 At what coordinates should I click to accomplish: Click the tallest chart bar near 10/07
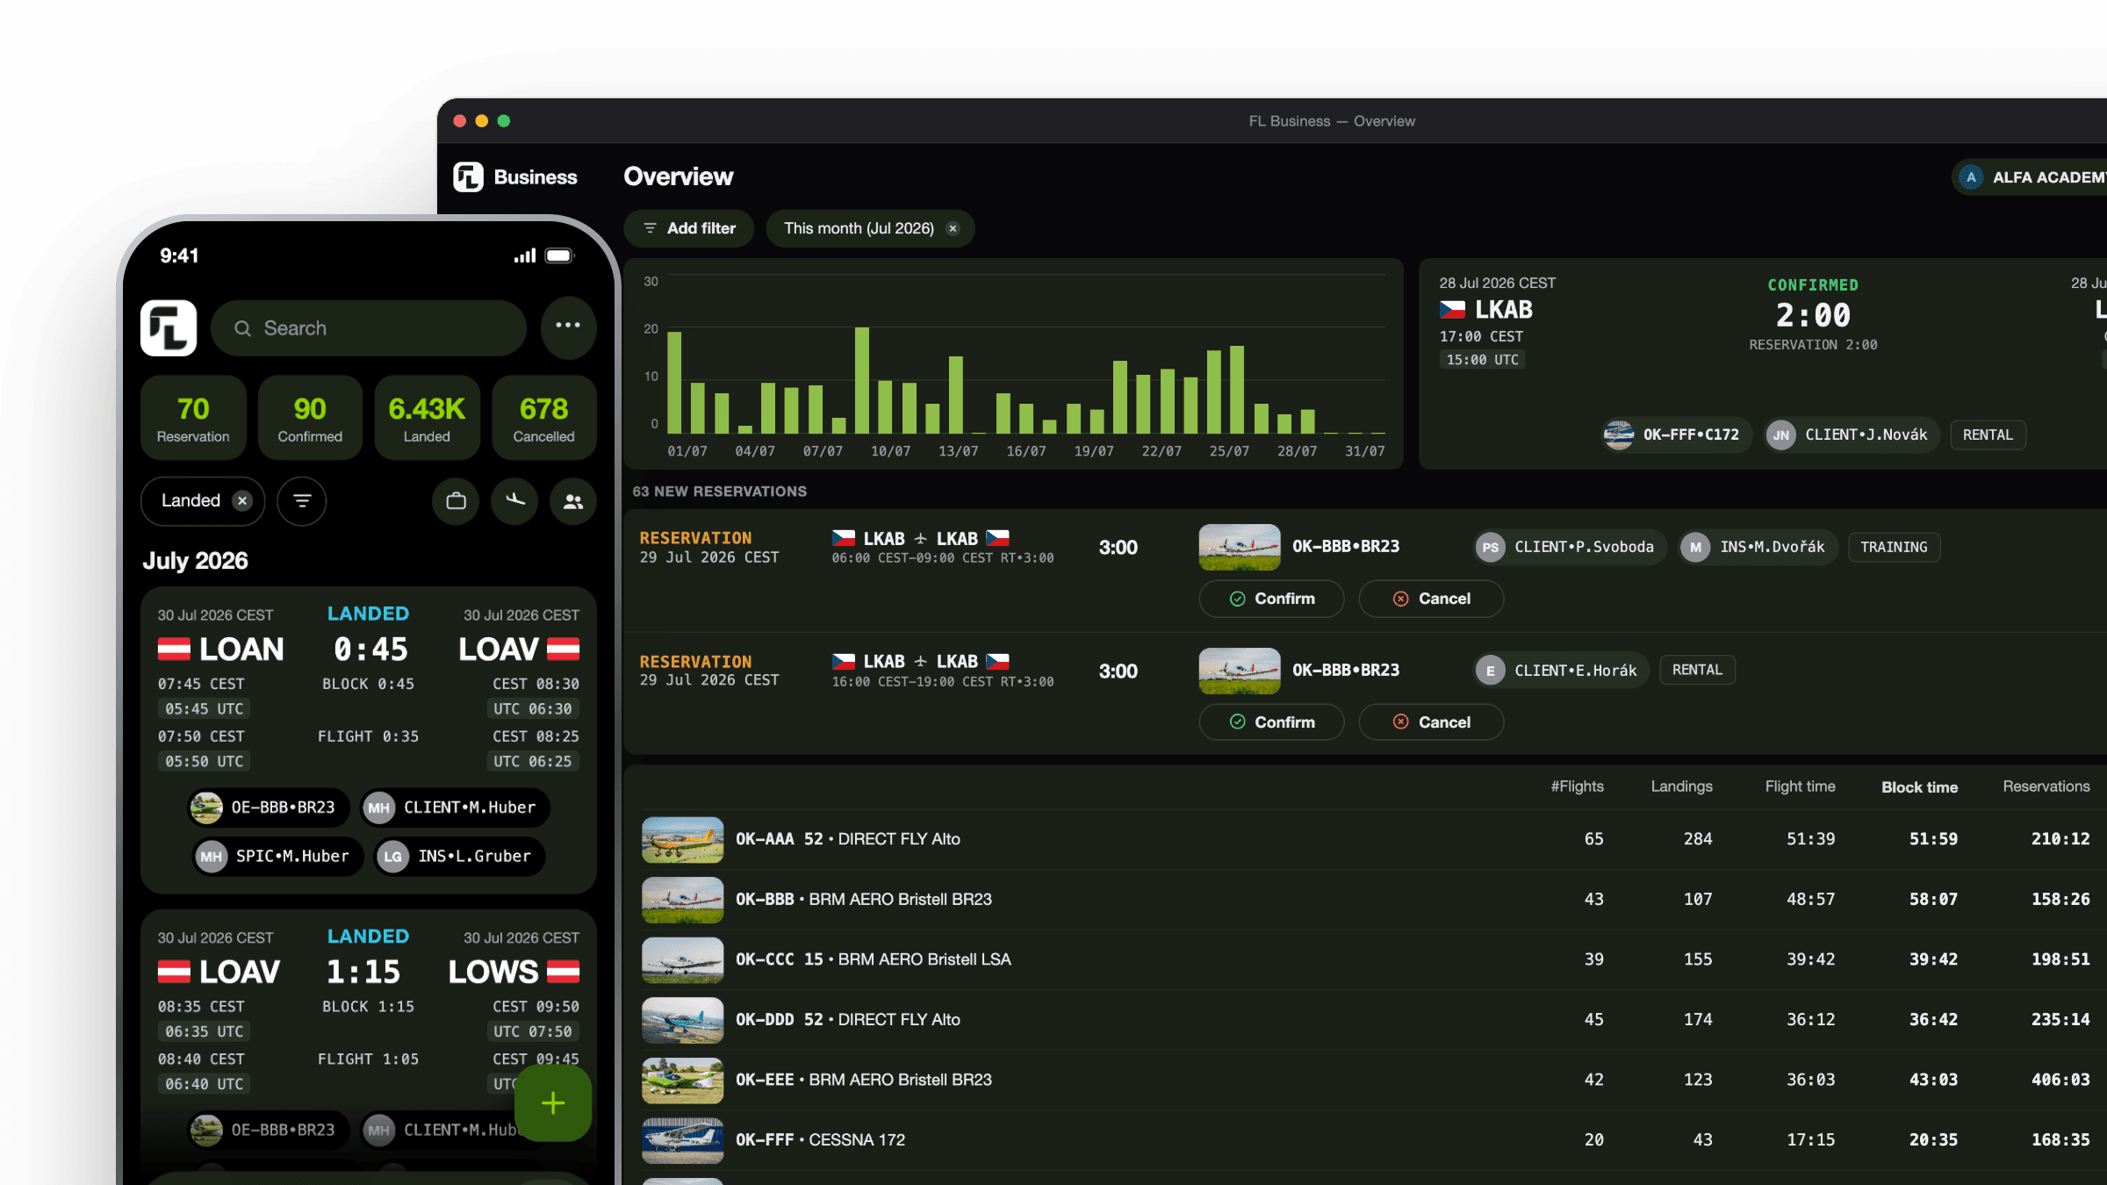coord(862,380)
